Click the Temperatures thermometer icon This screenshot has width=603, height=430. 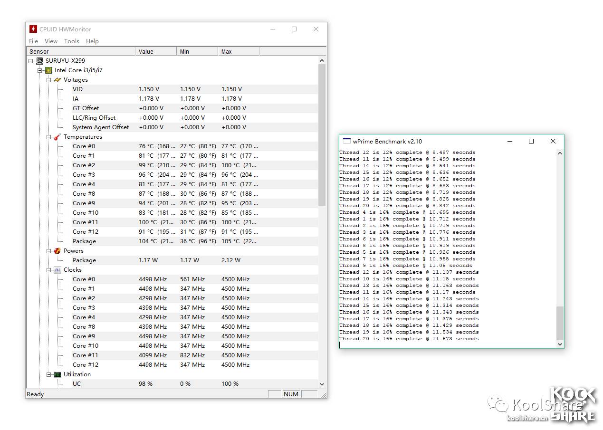[x=57, y=137]
